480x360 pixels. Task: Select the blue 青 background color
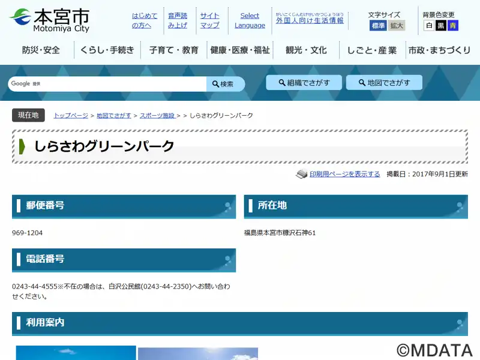[x=453, y=26]
